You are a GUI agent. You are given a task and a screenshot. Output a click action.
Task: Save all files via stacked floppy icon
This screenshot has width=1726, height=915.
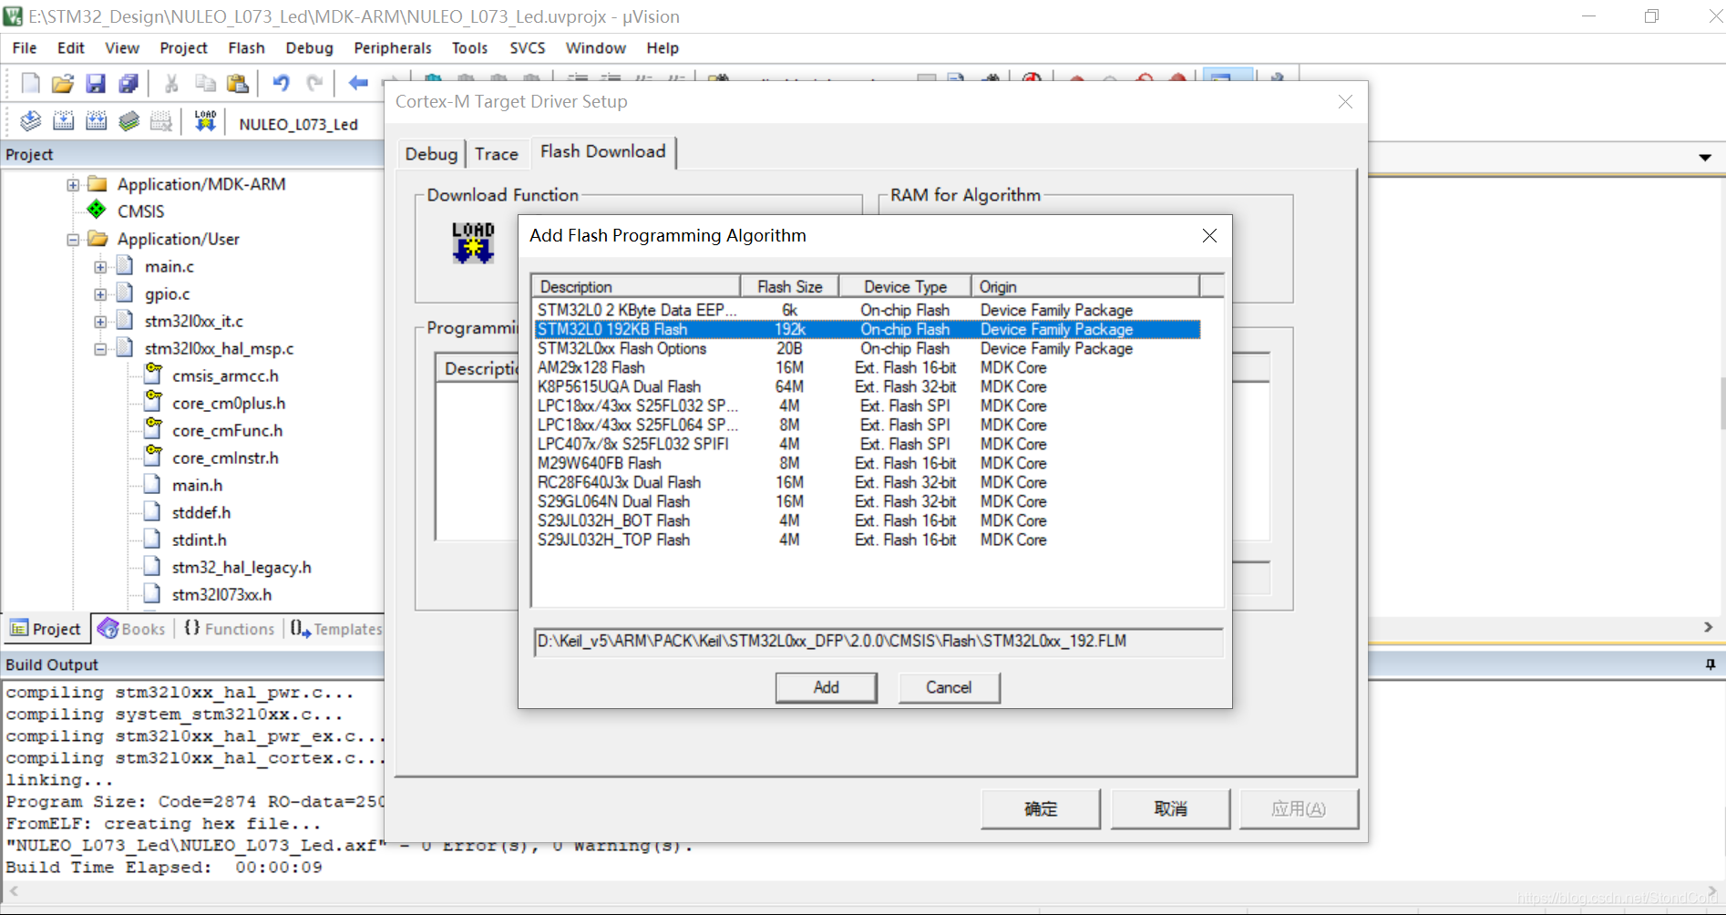tap(128, 84)
